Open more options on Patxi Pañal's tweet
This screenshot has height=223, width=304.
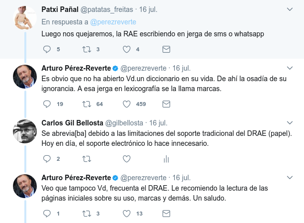click(x=290, y=9)
